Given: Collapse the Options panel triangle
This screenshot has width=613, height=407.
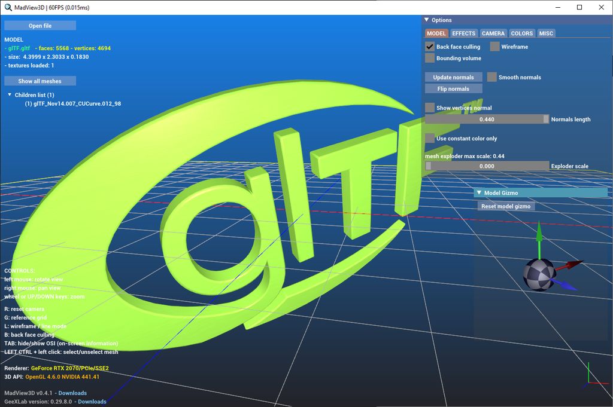Looking at the screenshot, I should click(x=426, y=20).
